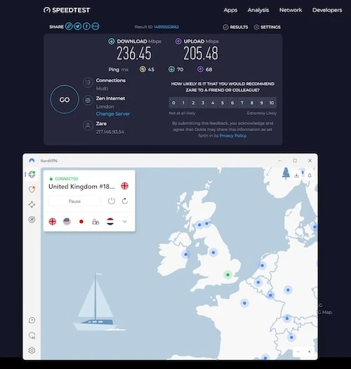
Task: Click the NordVPN logo in title bar
Action: (32, 161)
